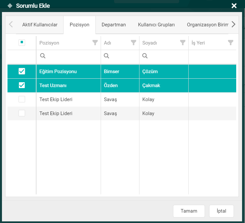
Task: Open filter for İş Yeri column
Action: (x=230, y=43)
